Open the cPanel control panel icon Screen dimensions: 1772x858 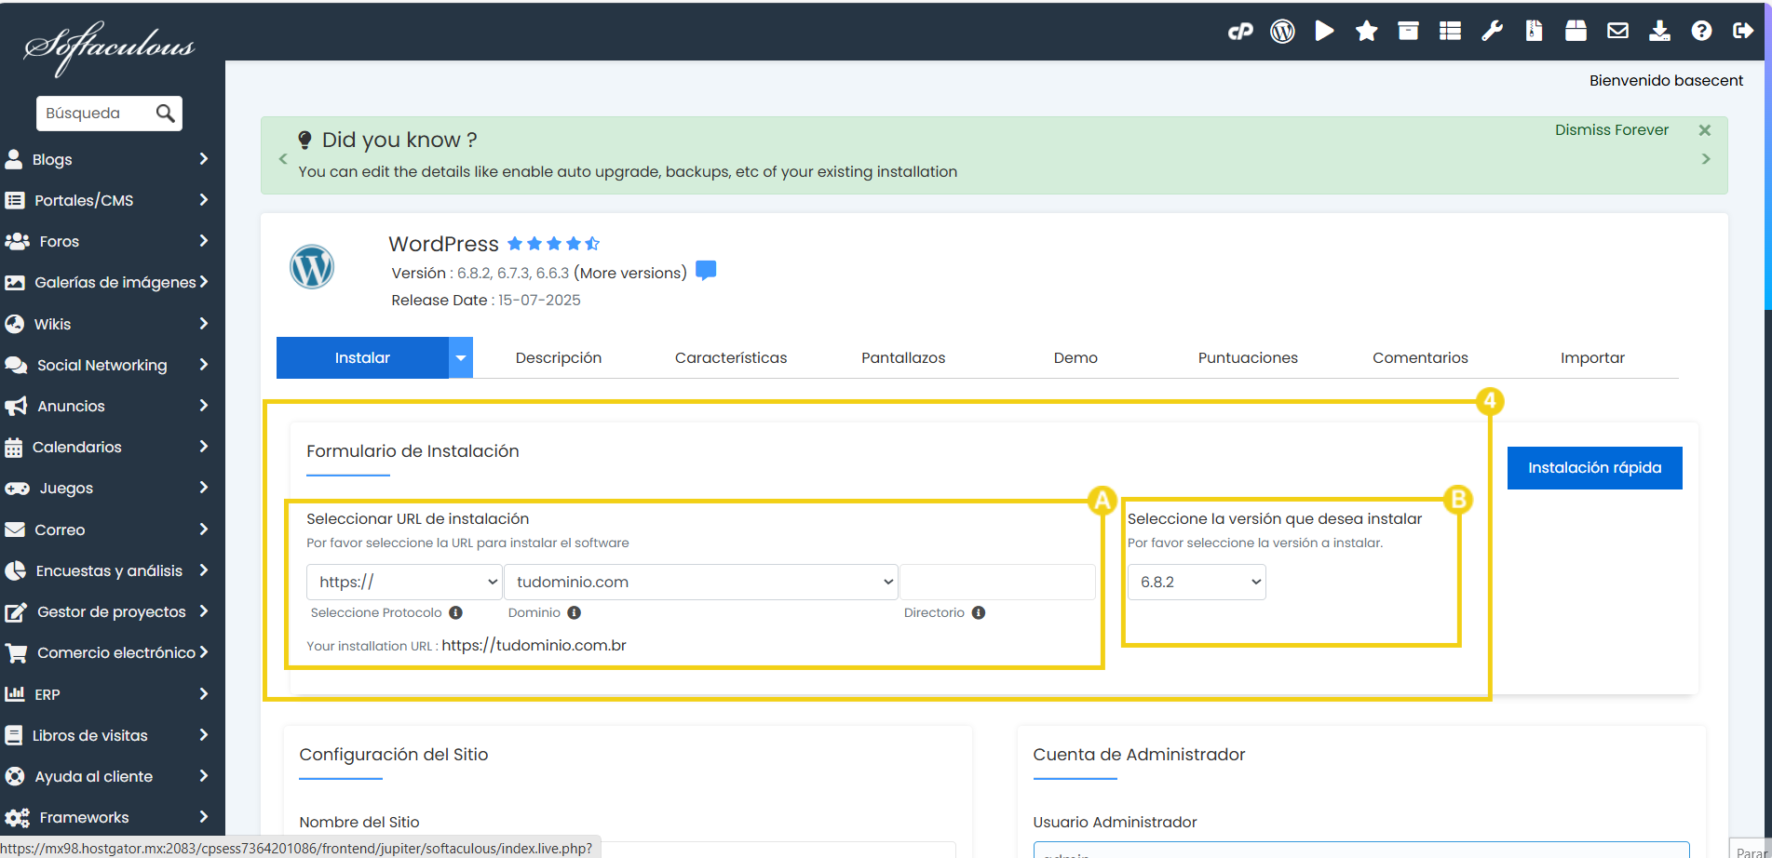[x=1240, y=32]
